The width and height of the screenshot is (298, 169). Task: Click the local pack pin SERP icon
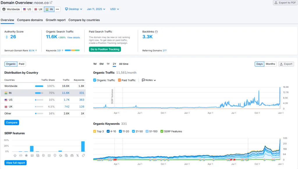[x=55, y=155]
